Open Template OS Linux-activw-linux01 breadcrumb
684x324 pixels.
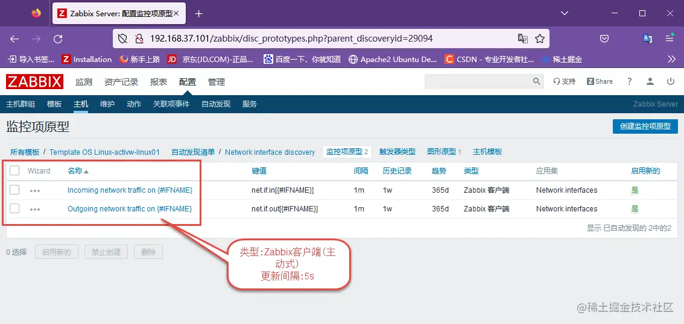click(105, 152)
